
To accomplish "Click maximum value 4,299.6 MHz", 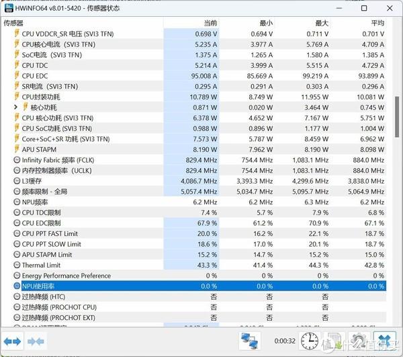I will 310,181.
